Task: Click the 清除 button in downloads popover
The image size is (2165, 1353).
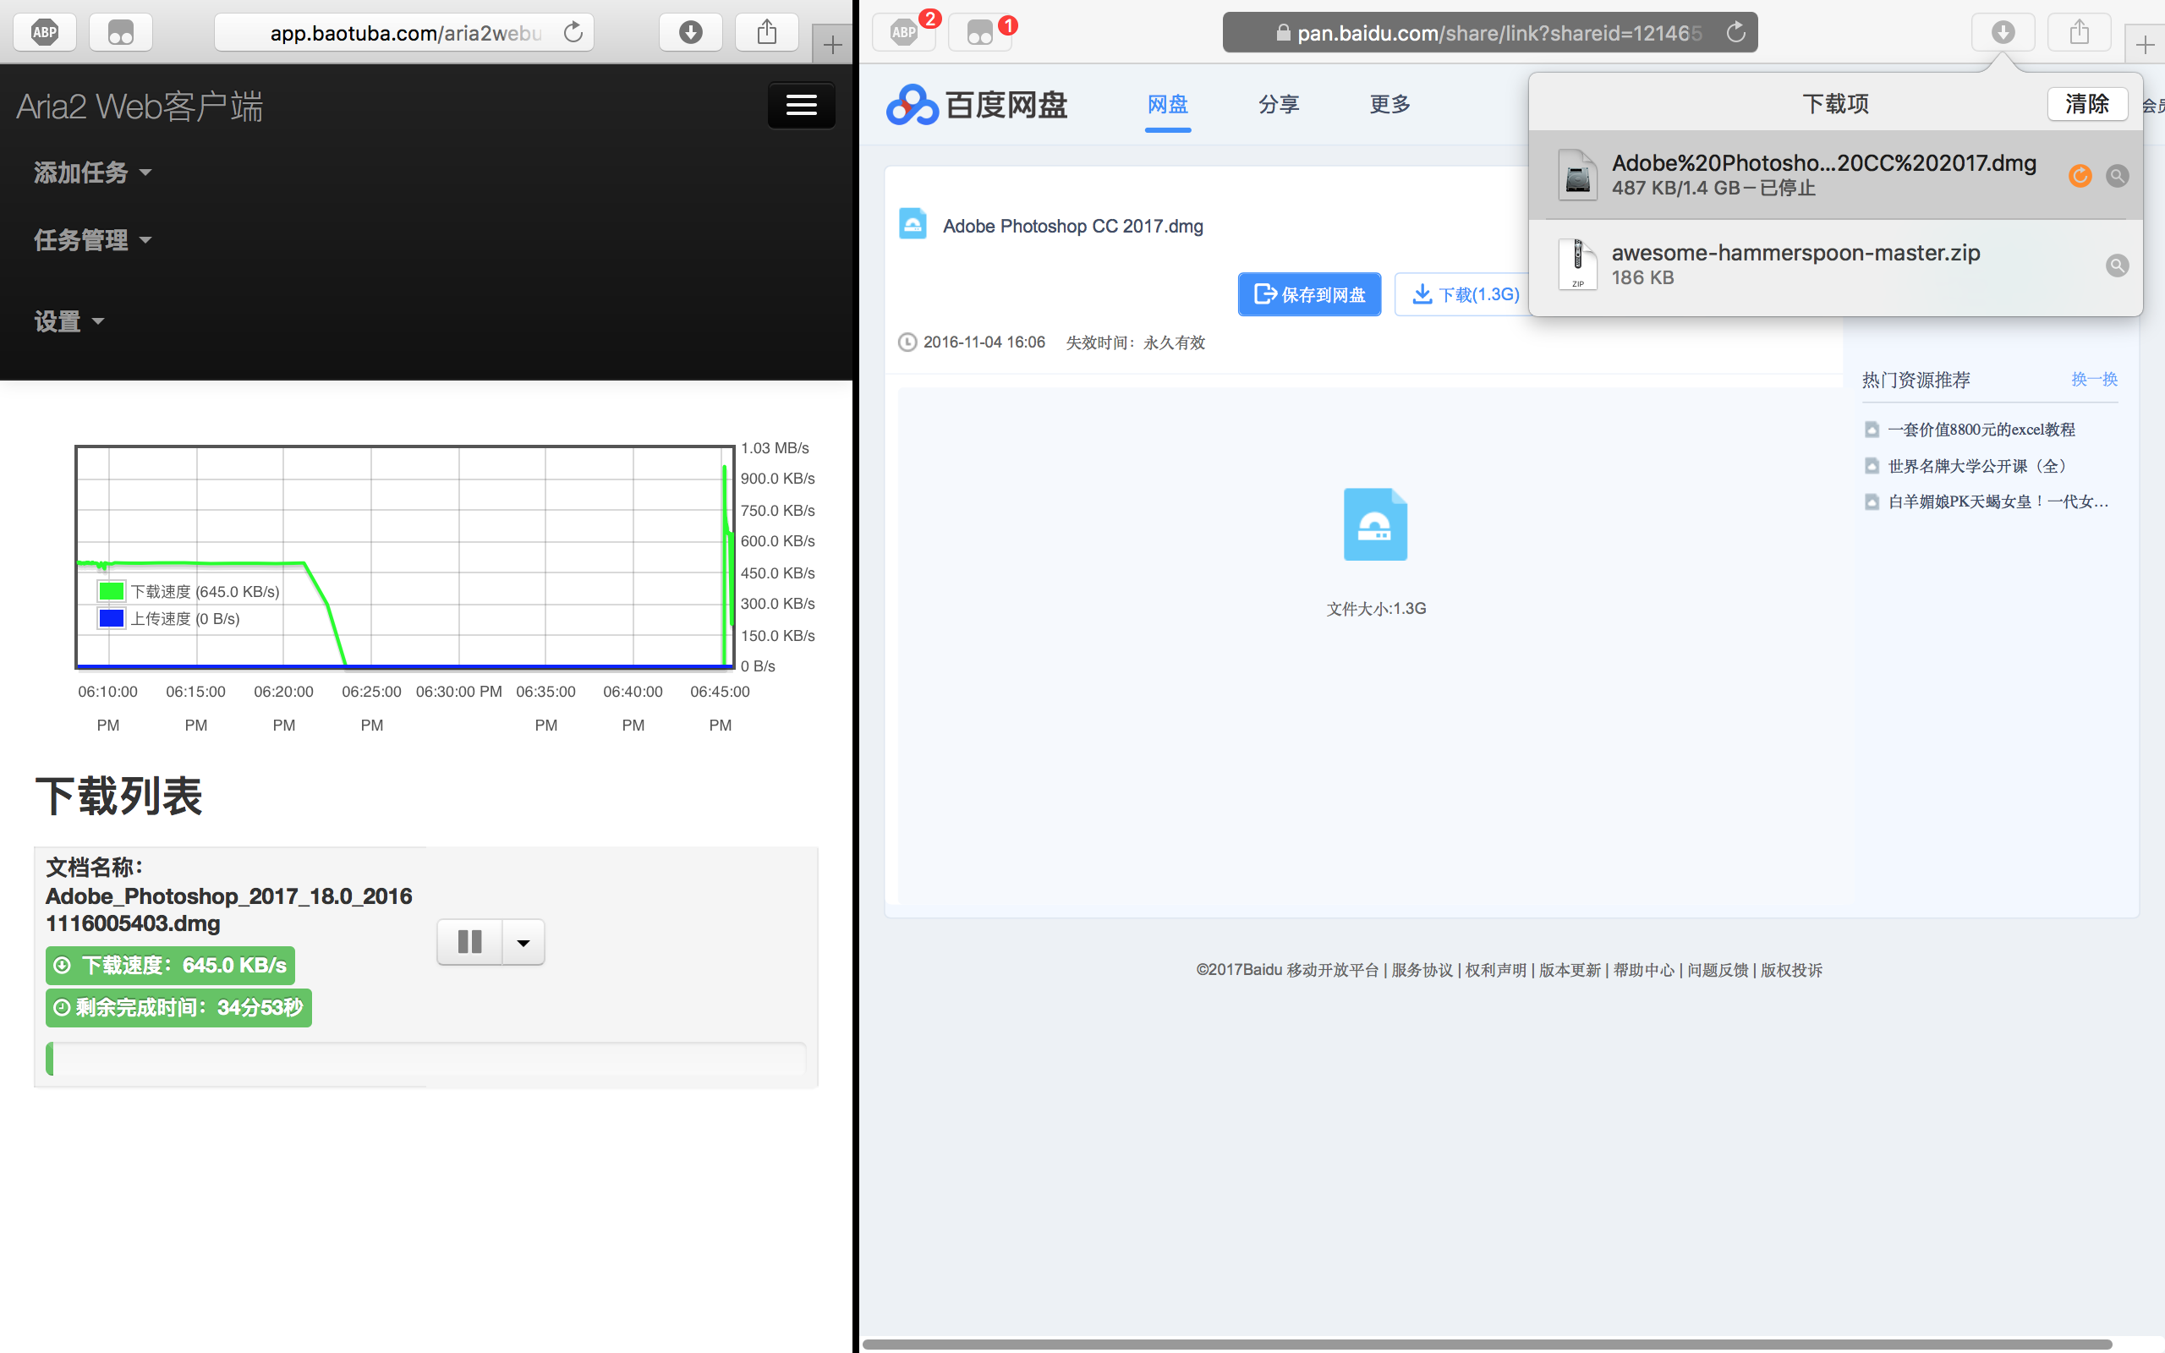Action: point(2086,104)
